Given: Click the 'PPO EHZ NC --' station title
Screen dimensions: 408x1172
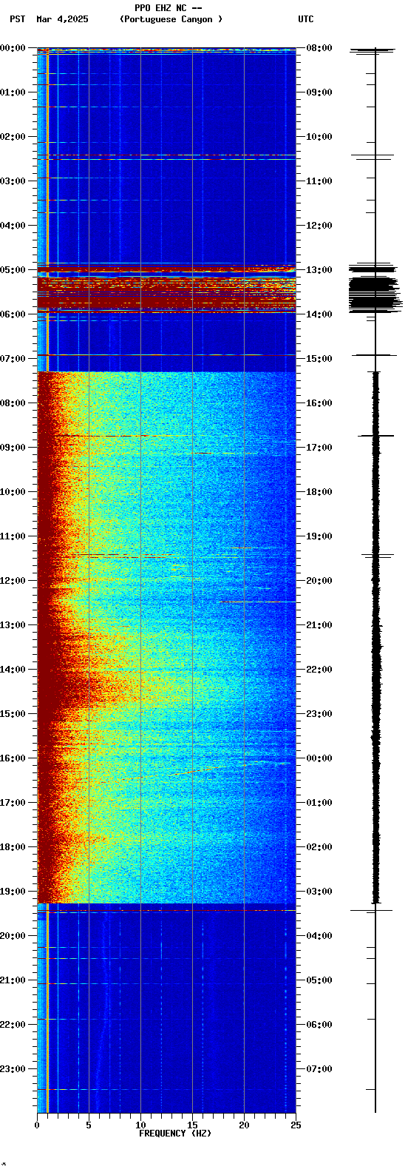Looking at the screenshot, I should (169, 8).
